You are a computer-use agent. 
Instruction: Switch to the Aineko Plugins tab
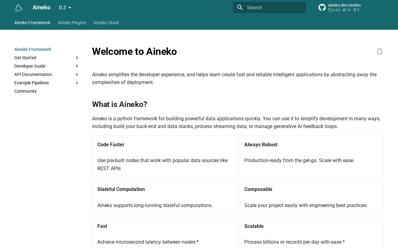(72, 23)
